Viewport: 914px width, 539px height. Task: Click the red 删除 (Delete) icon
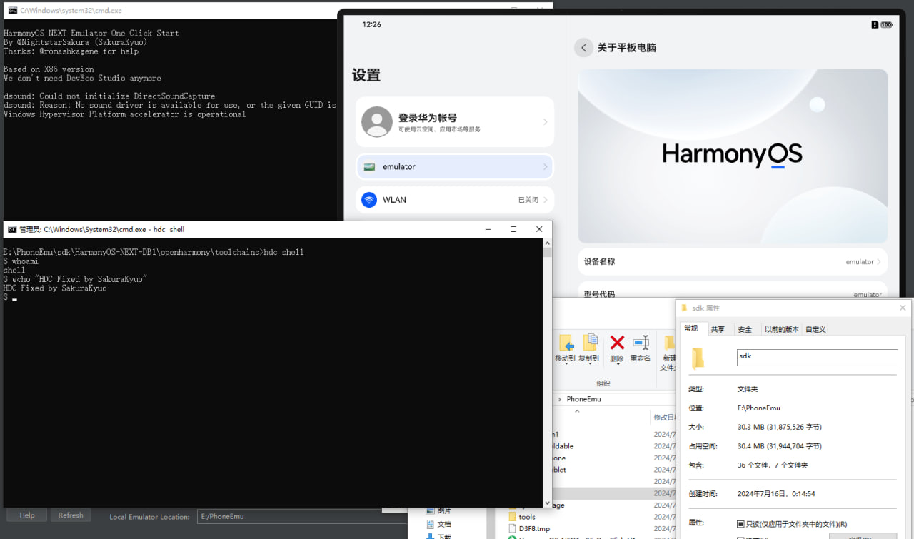[617, 343]
